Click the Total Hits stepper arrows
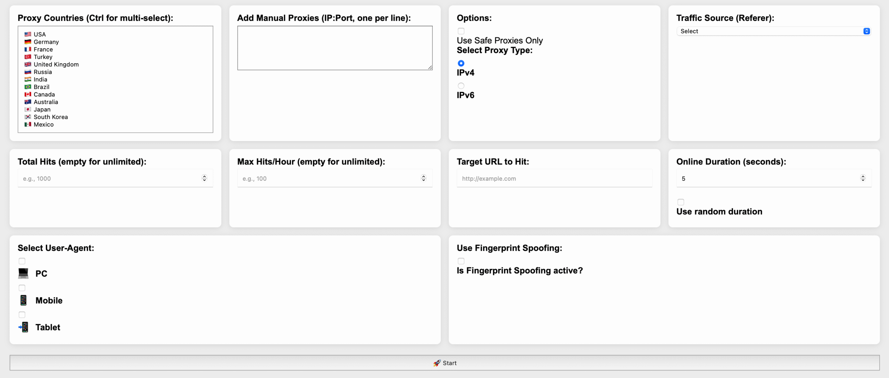 tap(205, 178)
